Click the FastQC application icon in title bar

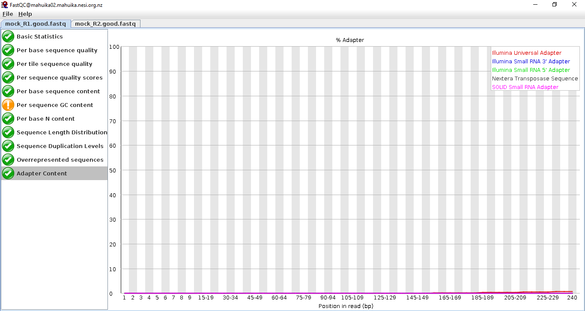tap(5, 5)
